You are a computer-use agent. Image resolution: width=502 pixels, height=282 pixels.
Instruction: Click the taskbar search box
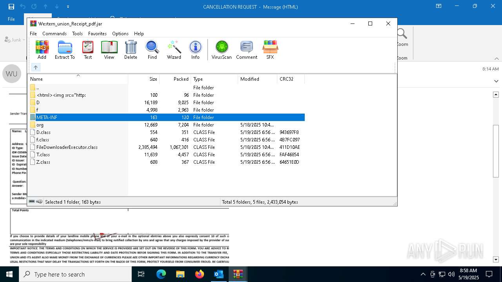point(75,274)
